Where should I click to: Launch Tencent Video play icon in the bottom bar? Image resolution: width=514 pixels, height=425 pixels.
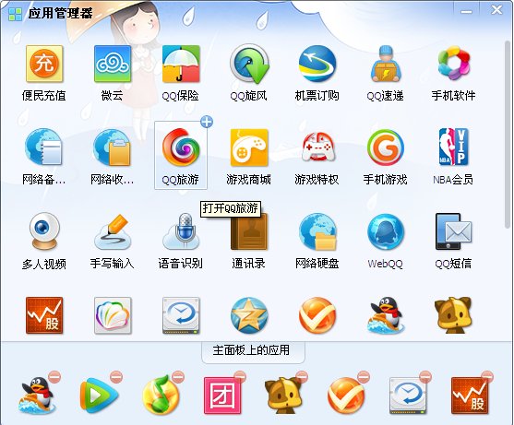(99, 395)
